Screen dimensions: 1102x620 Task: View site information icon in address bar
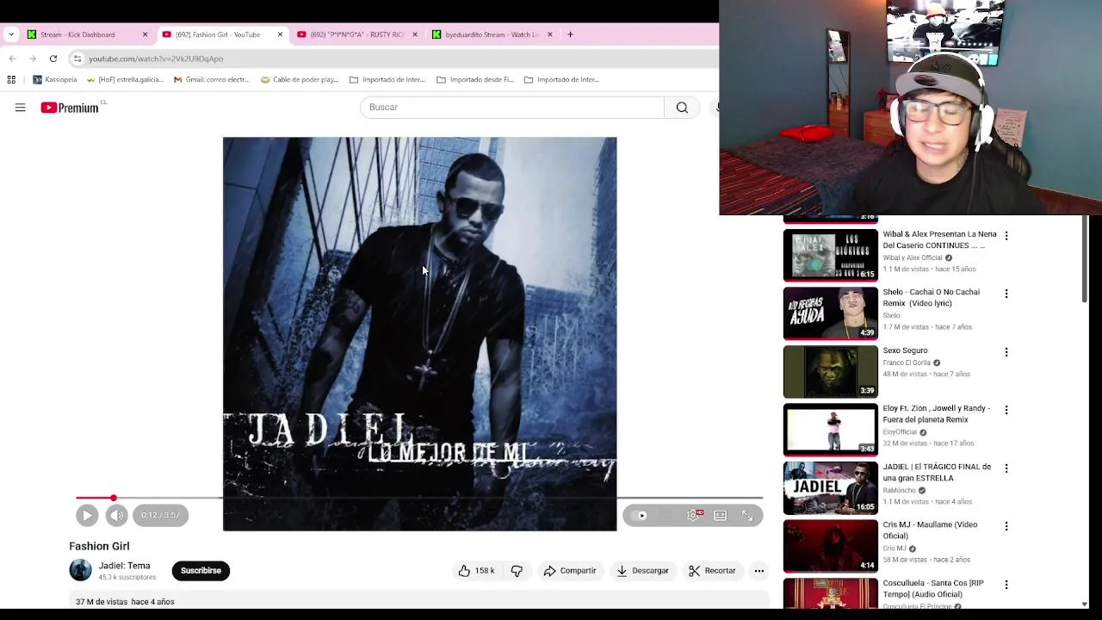tap(77, 59)
